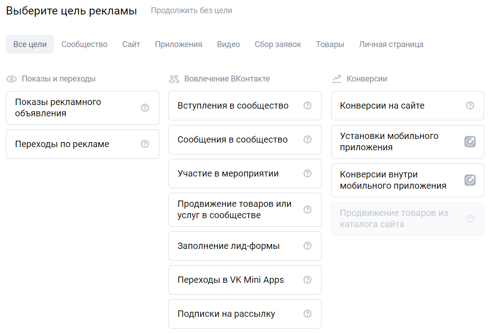Click the Вовлечение ВКонтакте heading
This screenshot has height=334, width=490.
[x=227, y=79]
